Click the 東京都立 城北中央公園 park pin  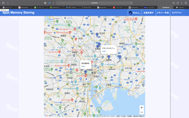tap(62, 40)
